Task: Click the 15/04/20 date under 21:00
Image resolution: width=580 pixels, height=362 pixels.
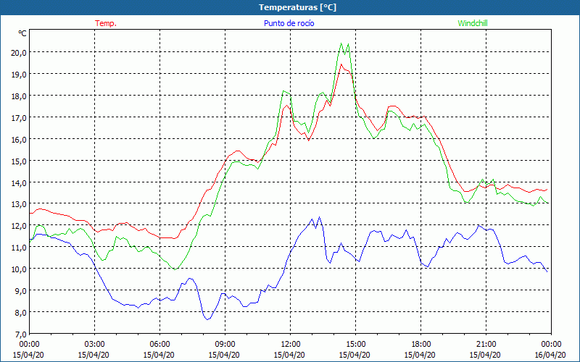Action: click(485, 355)
